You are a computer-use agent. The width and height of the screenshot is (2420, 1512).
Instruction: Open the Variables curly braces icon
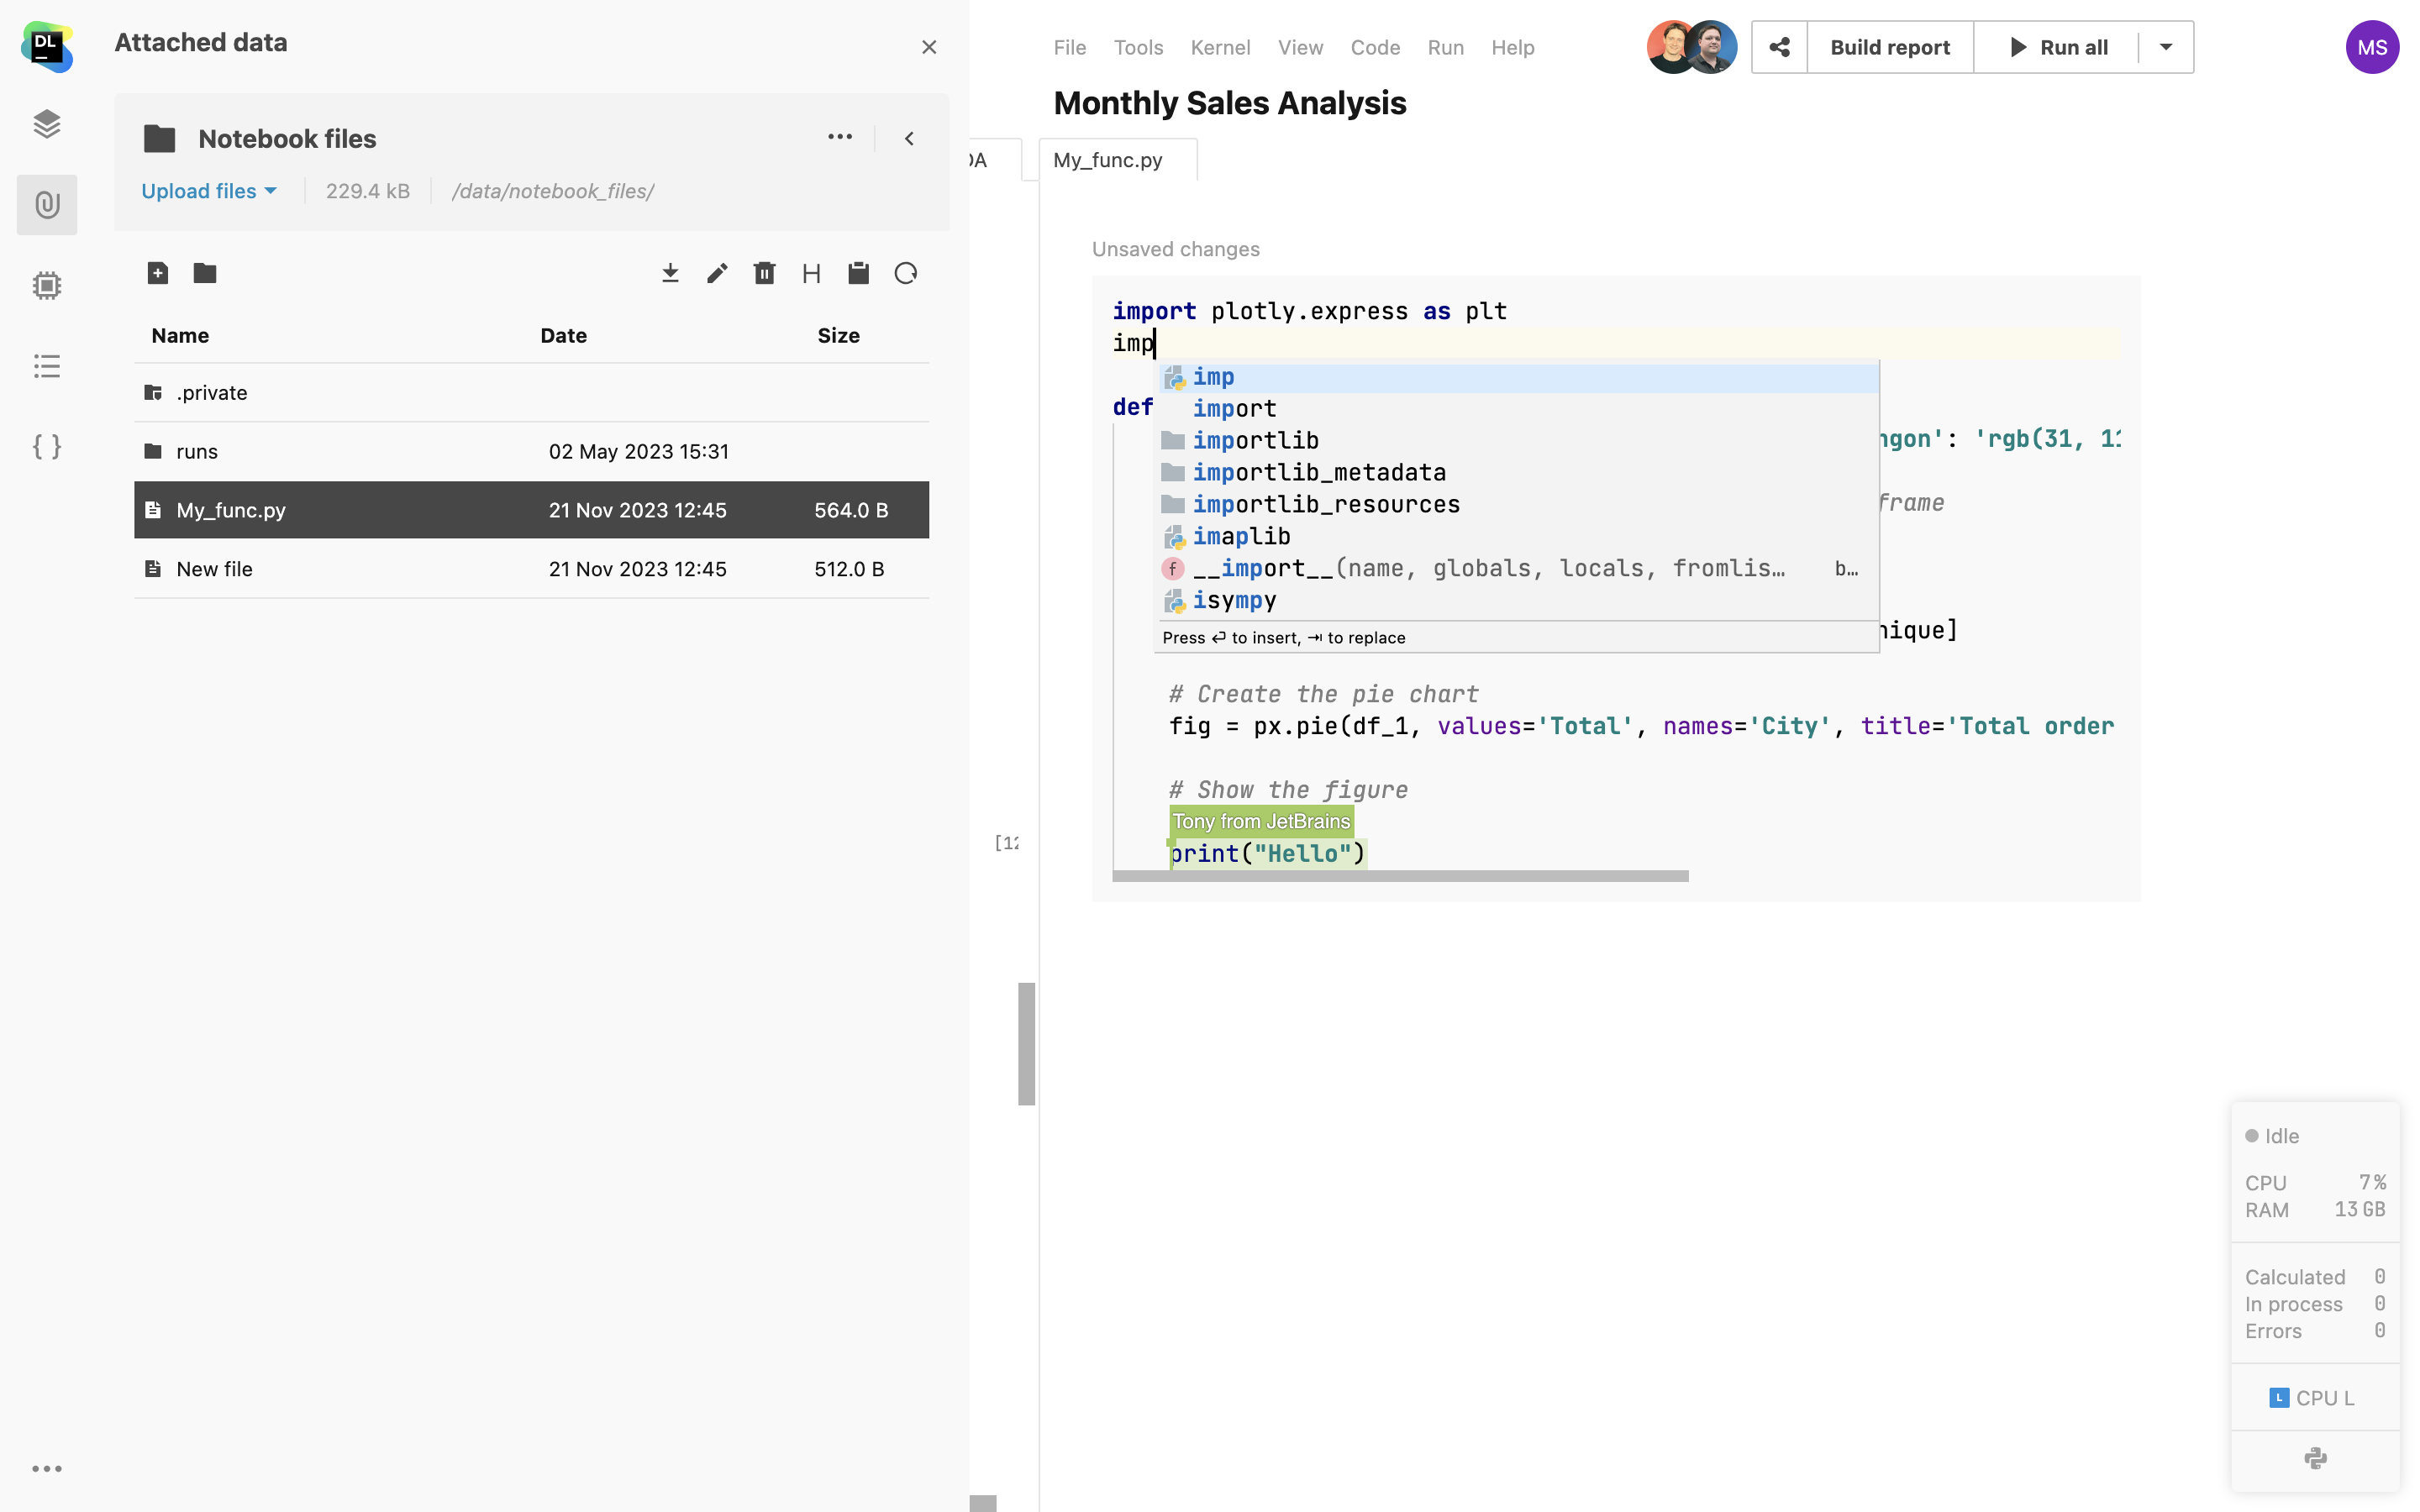coord(47,447)
